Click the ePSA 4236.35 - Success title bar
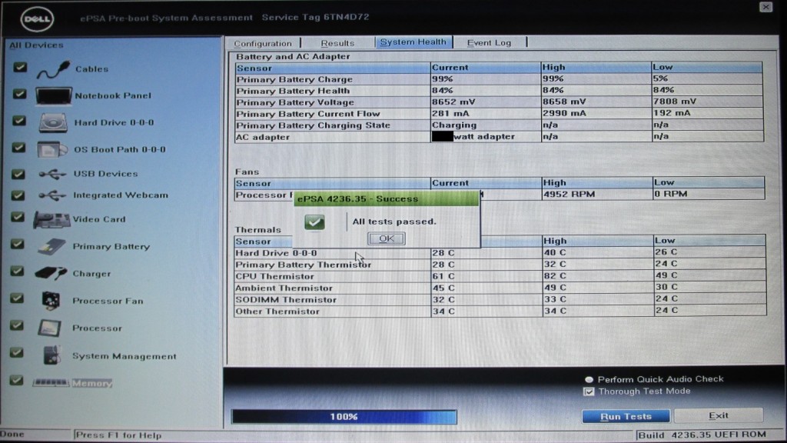Viewport: 787px width, 443px height. click(386, 198)
